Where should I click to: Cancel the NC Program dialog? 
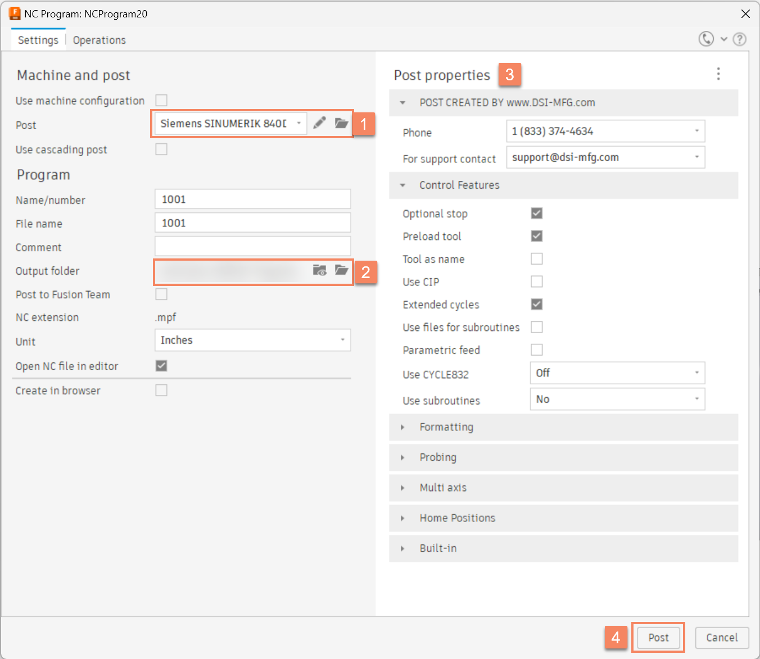pos(722,637)
